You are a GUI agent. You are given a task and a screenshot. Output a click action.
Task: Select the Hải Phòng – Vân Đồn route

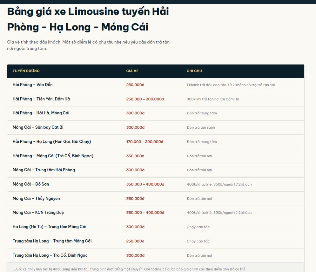(x=32, y=85)
